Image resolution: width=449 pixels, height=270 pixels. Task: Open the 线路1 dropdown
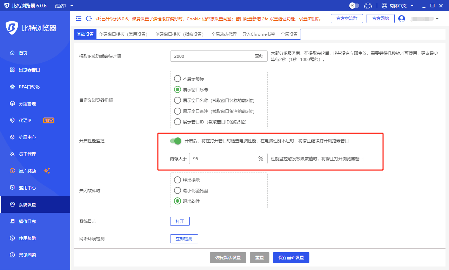[x=64, y=6]
